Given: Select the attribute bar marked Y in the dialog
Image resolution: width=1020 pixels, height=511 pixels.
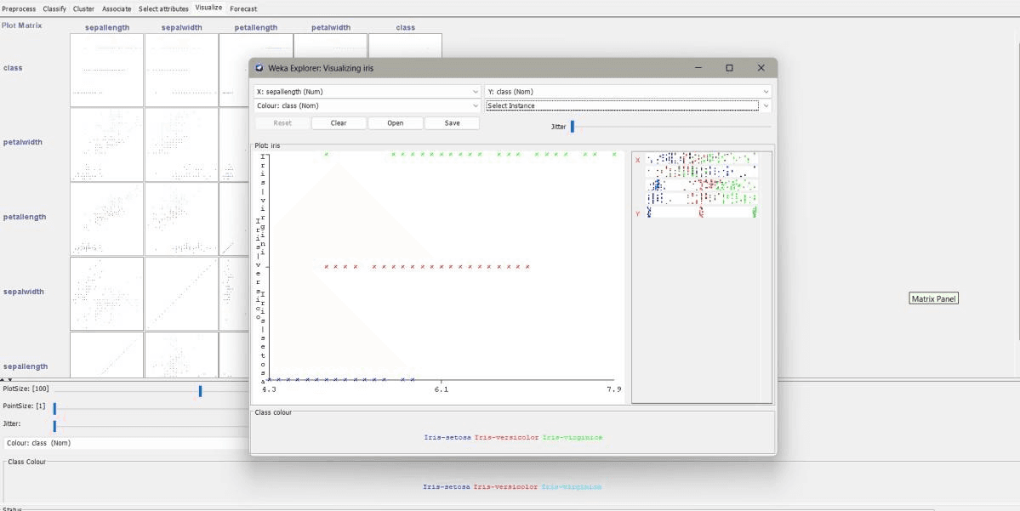Looking at the screenshot, I should (702, 213).
